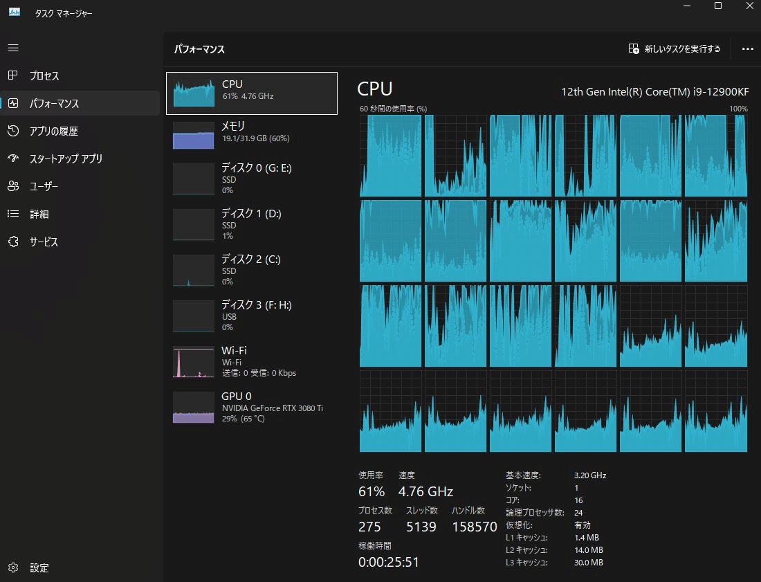
Task: Open Services (サービス) puzzle icon
Action: click(13, 242)
